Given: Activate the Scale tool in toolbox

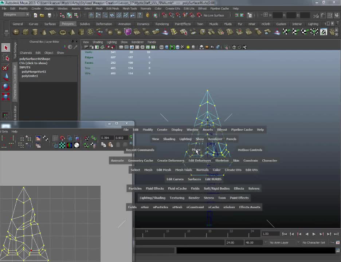Looking at the screenshot, I should [6, 96].
